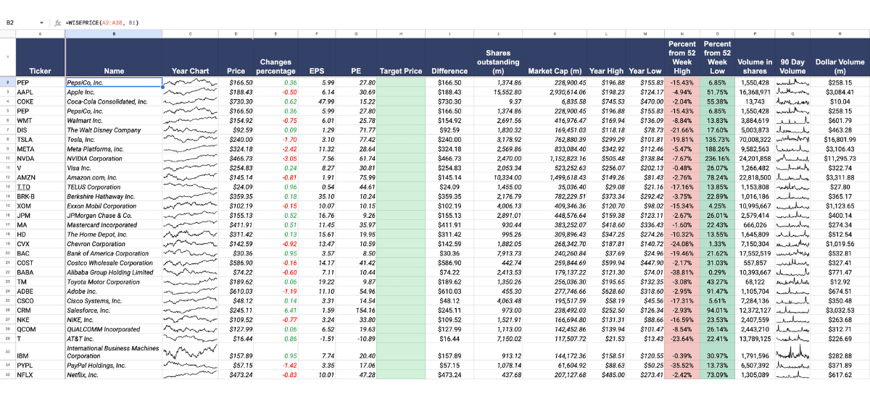Click NVDA's 90 Day Volume sparkline
870x393 pixels.
791,159
